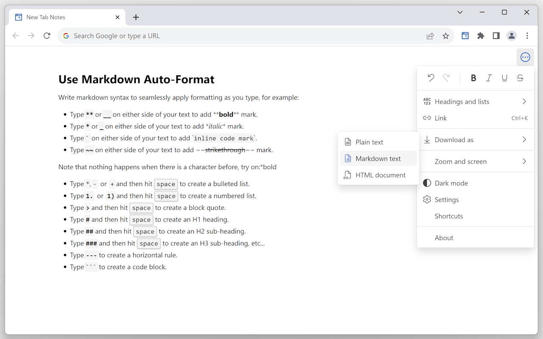Open the Link option in the menu

440,118
